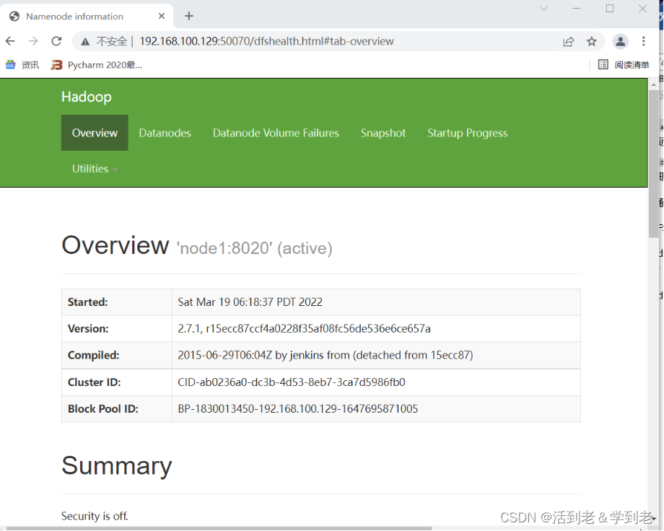Click Block Pool ID value 'BP-1830013450-...'
The width and height of the screenshot is (664, 531).
[297, 408]
